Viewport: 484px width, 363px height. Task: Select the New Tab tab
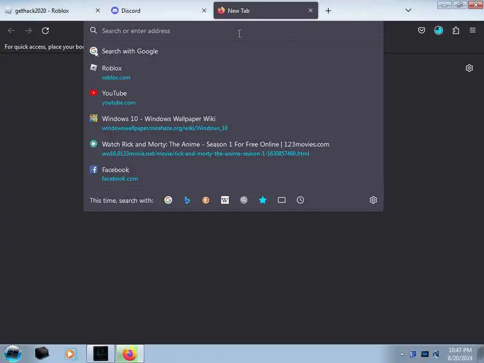point(266,11)
